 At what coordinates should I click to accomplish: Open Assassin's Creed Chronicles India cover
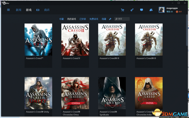pos(149,93)
